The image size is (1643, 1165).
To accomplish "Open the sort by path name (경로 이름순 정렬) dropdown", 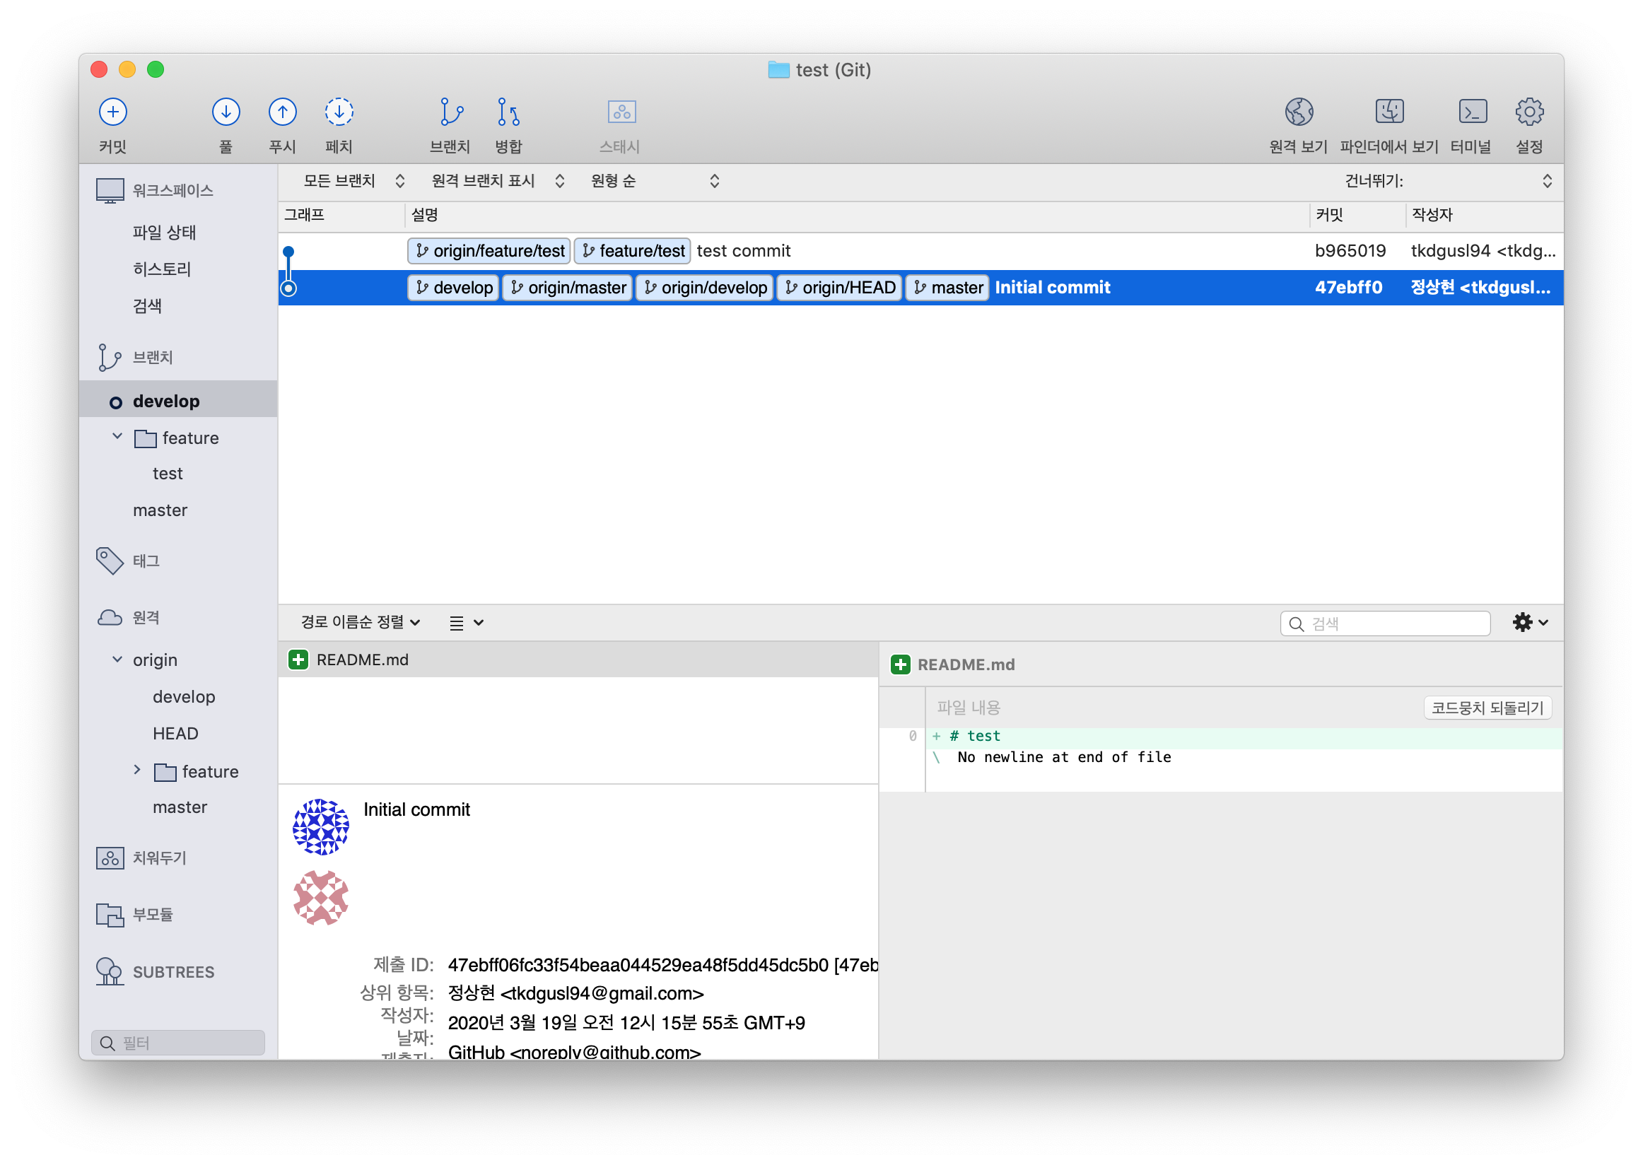I will point(360,622).
